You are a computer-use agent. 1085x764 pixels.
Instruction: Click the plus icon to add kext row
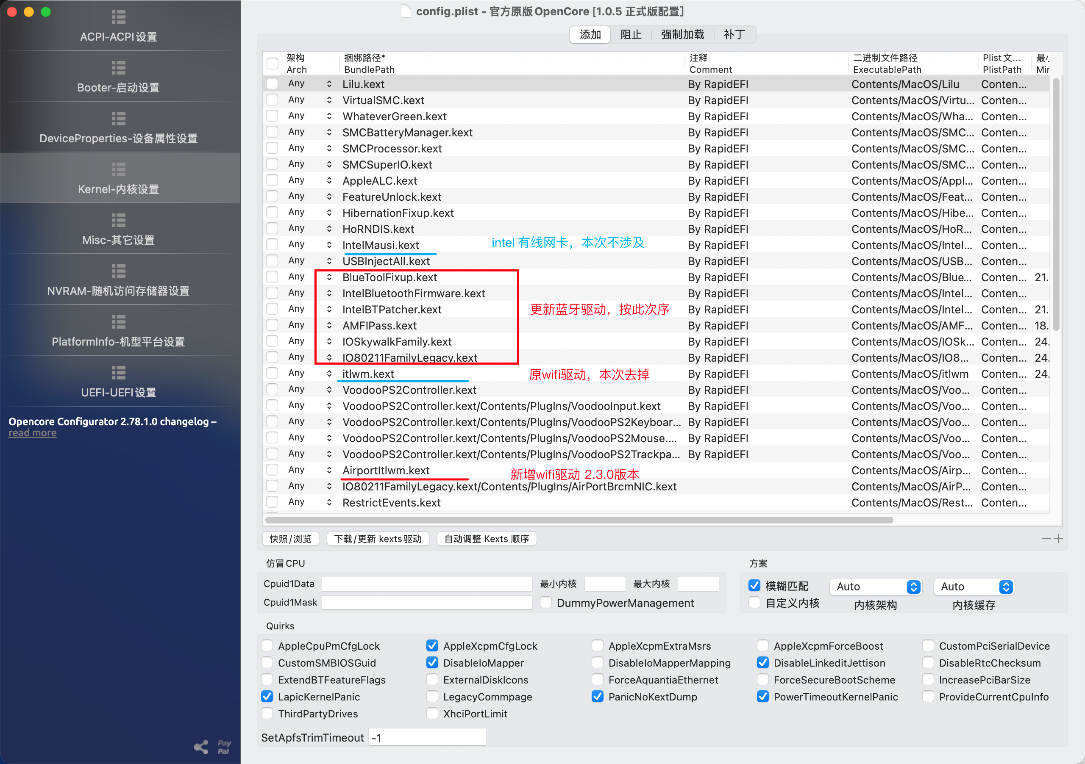pyautogui.click(x=1059, y=538)
